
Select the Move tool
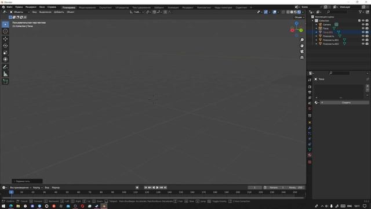(x=5, y=39)
